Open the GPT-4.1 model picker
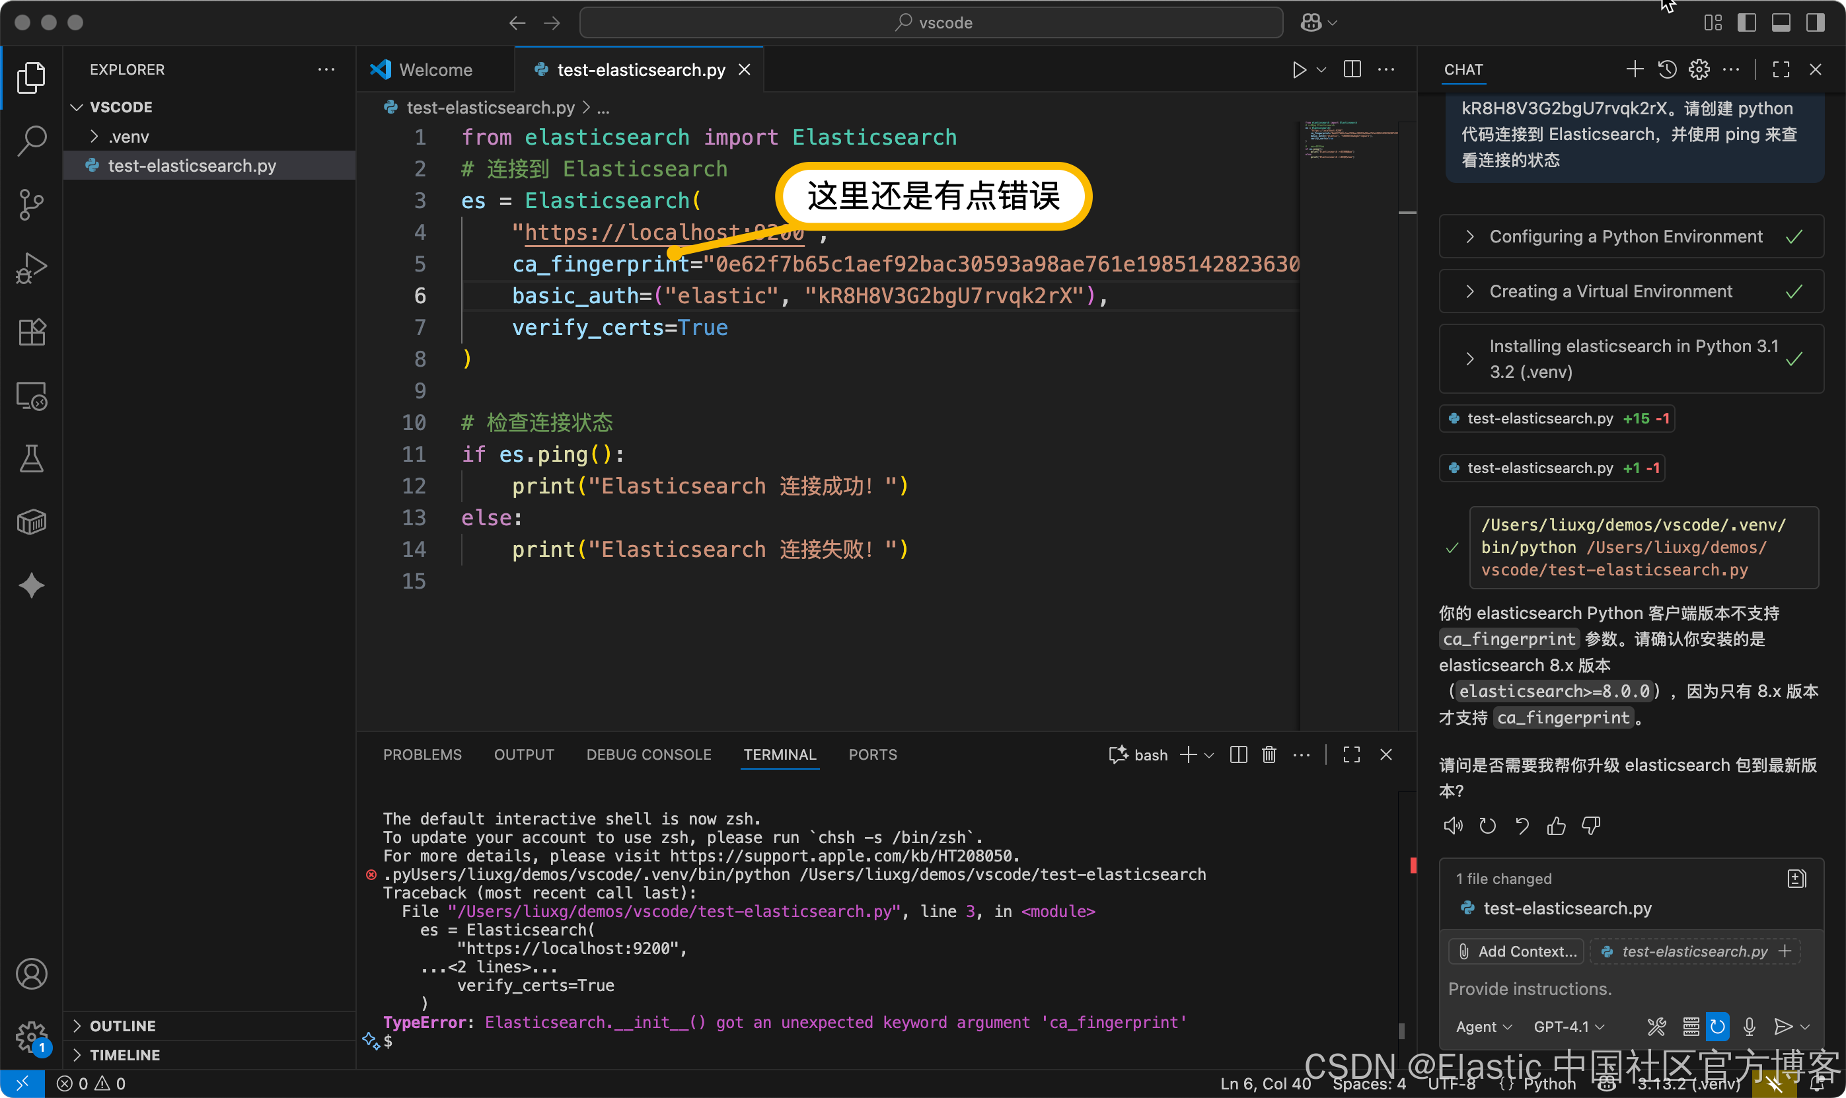Viewport: 1846px width, 1098px height. click(1569, 1026)
